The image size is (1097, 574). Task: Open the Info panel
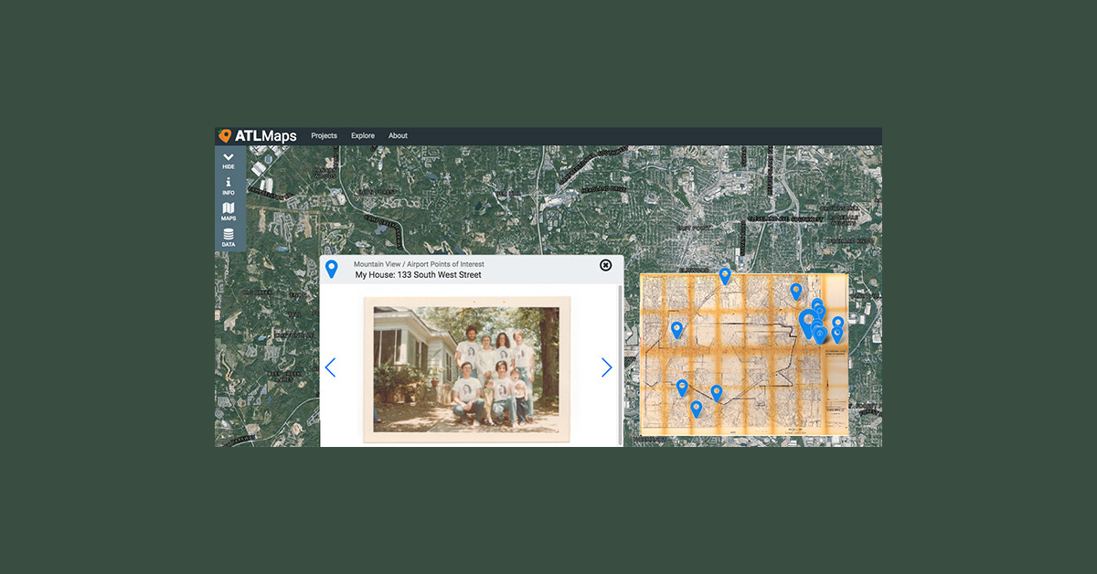tap(229, 186)
